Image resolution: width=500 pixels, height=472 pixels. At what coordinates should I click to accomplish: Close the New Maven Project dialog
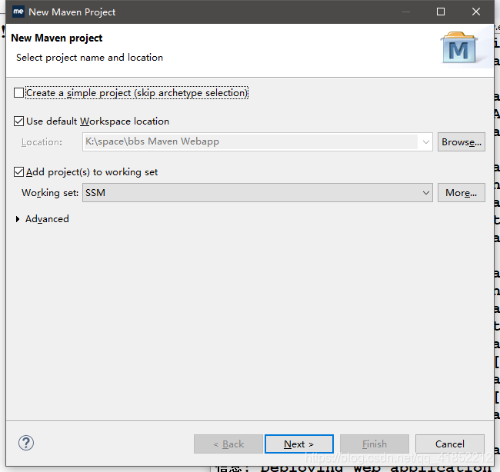point(475,12)
